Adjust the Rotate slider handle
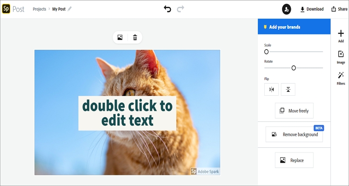 294,68
